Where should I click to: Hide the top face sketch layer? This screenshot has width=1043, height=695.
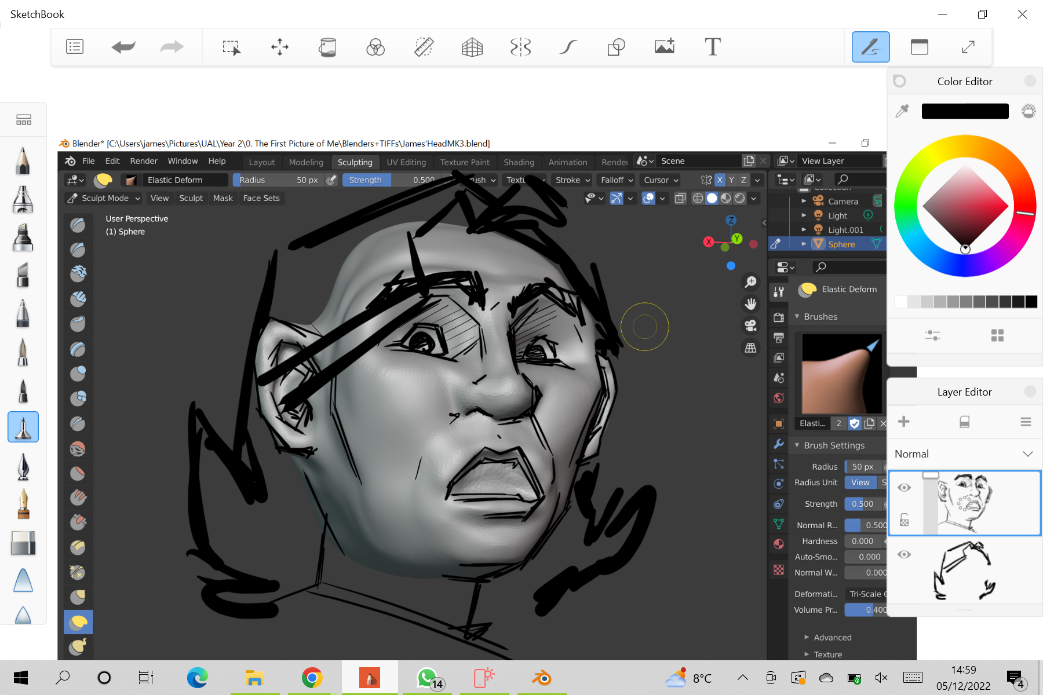[904, 488]
